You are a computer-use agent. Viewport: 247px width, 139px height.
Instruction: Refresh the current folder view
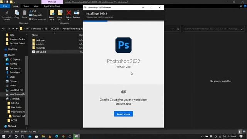click(178, 29)
